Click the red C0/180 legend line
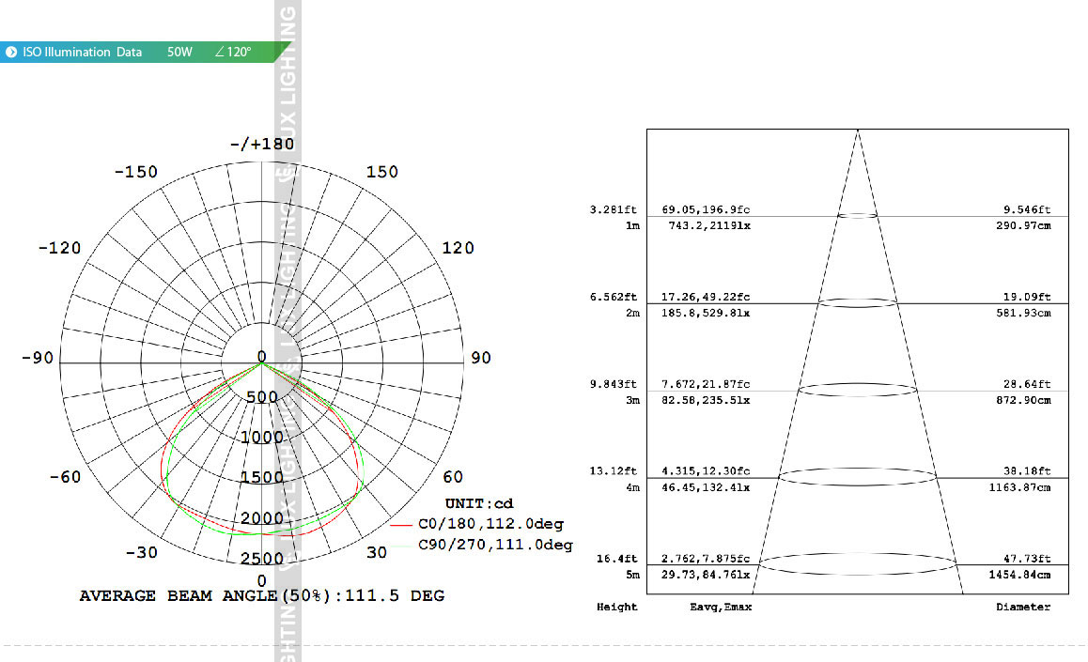The image size is (1088, 662). [401, 526]
